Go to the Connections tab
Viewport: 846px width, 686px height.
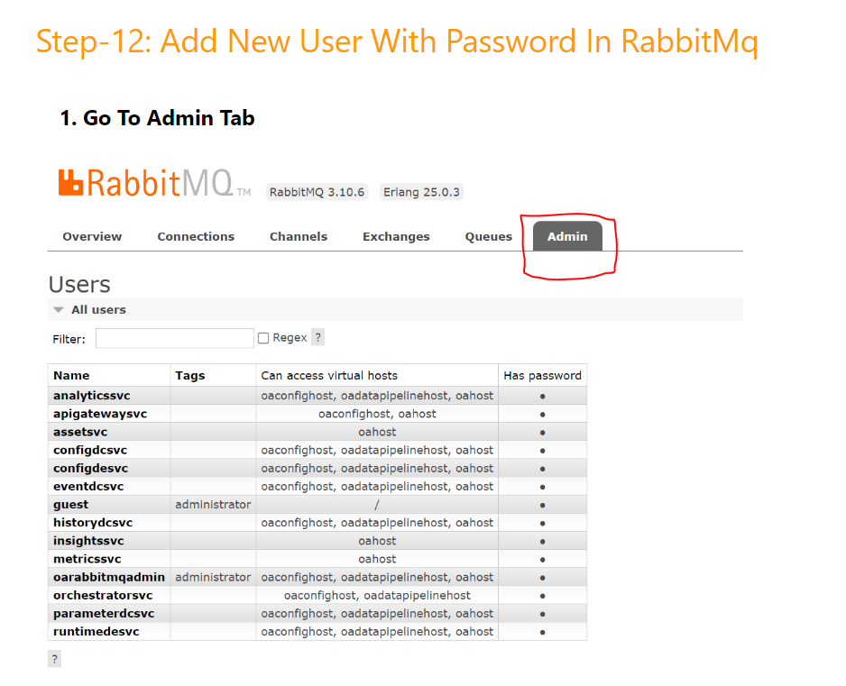196,236
